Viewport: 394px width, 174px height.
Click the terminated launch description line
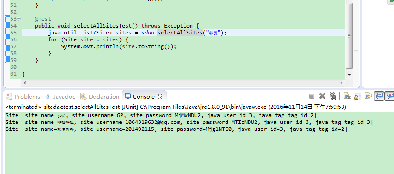tap(175, 107)
